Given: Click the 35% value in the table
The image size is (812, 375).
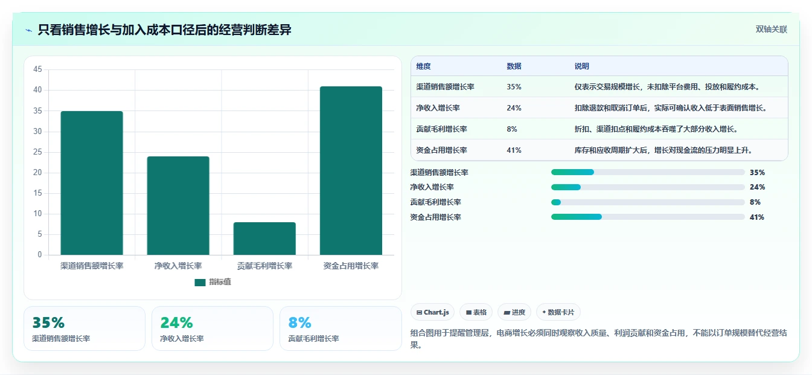Looking at the screenshot, I should pos(514,87).
